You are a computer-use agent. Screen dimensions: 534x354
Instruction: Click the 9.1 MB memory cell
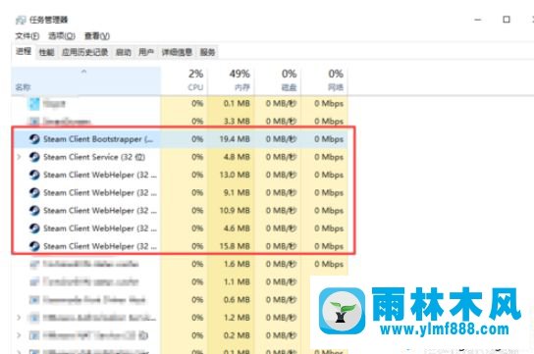(231, 192)
